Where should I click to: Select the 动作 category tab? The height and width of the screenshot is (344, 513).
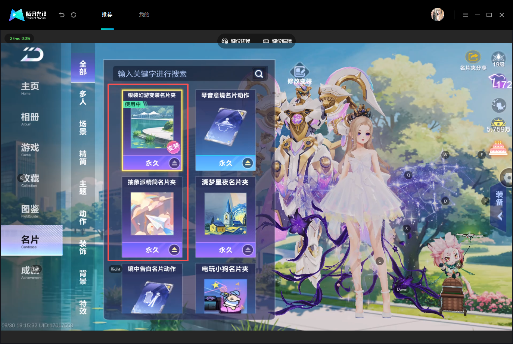tap(83, 218)
